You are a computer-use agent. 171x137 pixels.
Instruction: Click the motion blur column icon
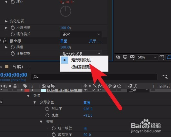(110, 86)
